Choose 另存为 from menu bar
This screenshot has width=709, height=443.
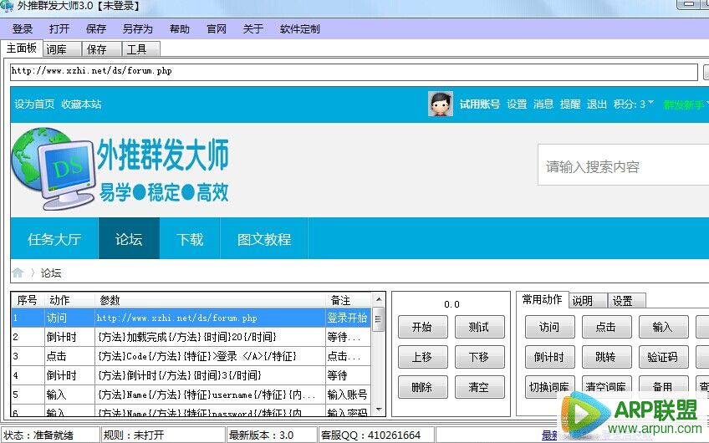137,29
